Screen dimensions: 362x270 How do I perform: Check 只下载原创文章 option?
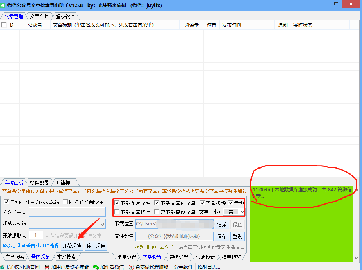pos(157,212)
